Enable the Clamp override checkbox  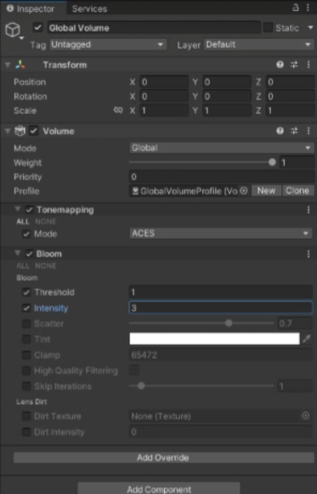tap(26, 355)
